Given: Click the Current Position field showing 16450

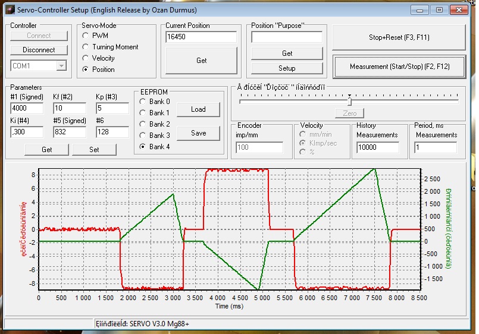Looking at the screenshot, I should tap(201, 37).
